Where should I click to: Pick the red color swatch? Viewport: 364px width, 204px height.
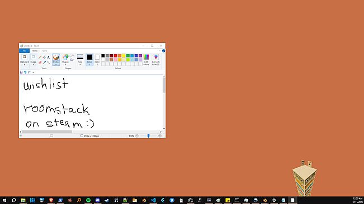(115, 56)
